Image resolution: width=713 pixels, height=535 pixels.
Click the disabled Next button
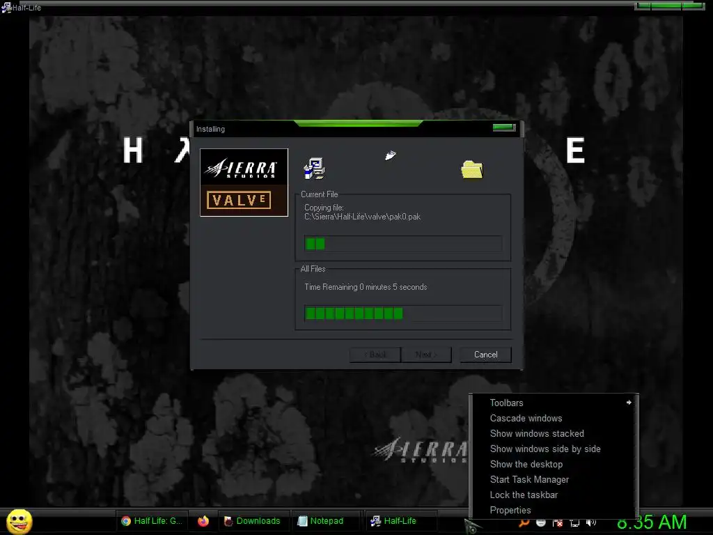pyautogui.click(x=426, y=355)
